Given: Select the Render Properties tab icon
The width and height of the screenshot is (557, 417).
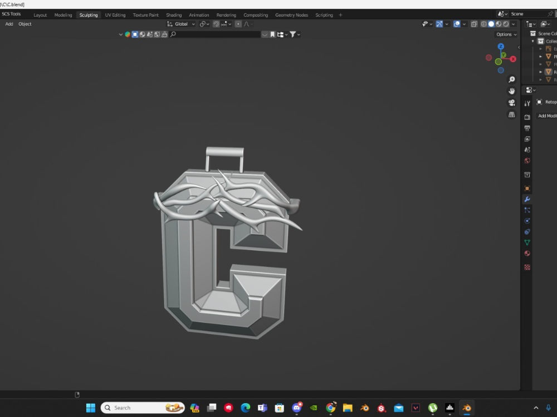Looking at the screenshot, I should coord(527,115).
